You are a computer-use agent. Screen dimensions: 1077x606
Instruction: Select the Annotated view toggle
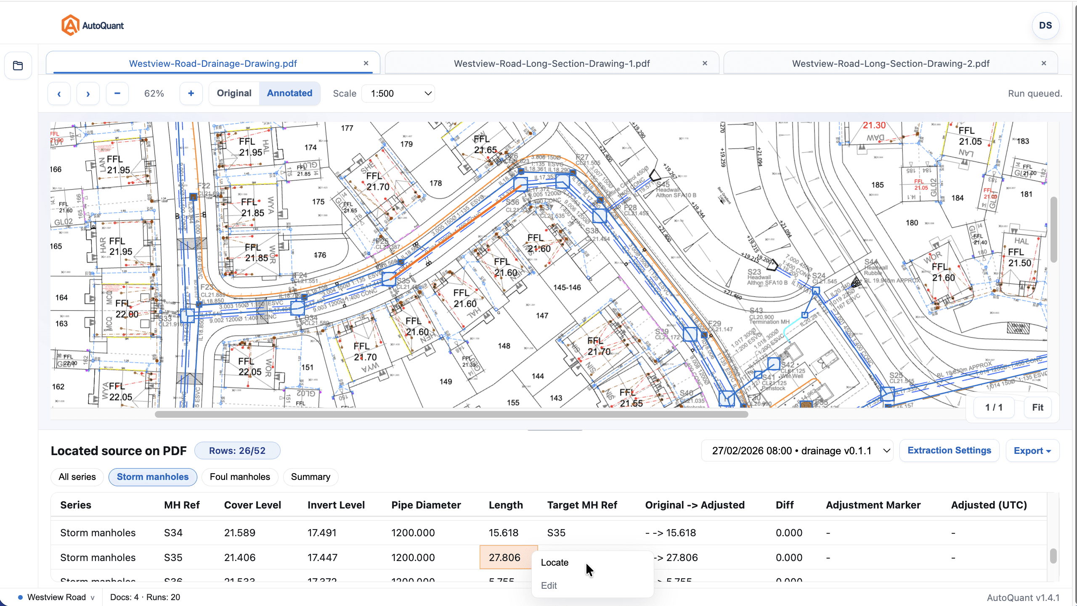[289, 93]
